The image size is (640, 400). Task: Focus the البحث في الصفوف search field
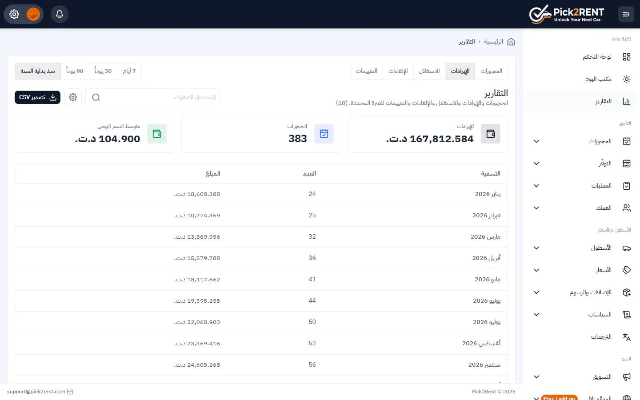152,97
